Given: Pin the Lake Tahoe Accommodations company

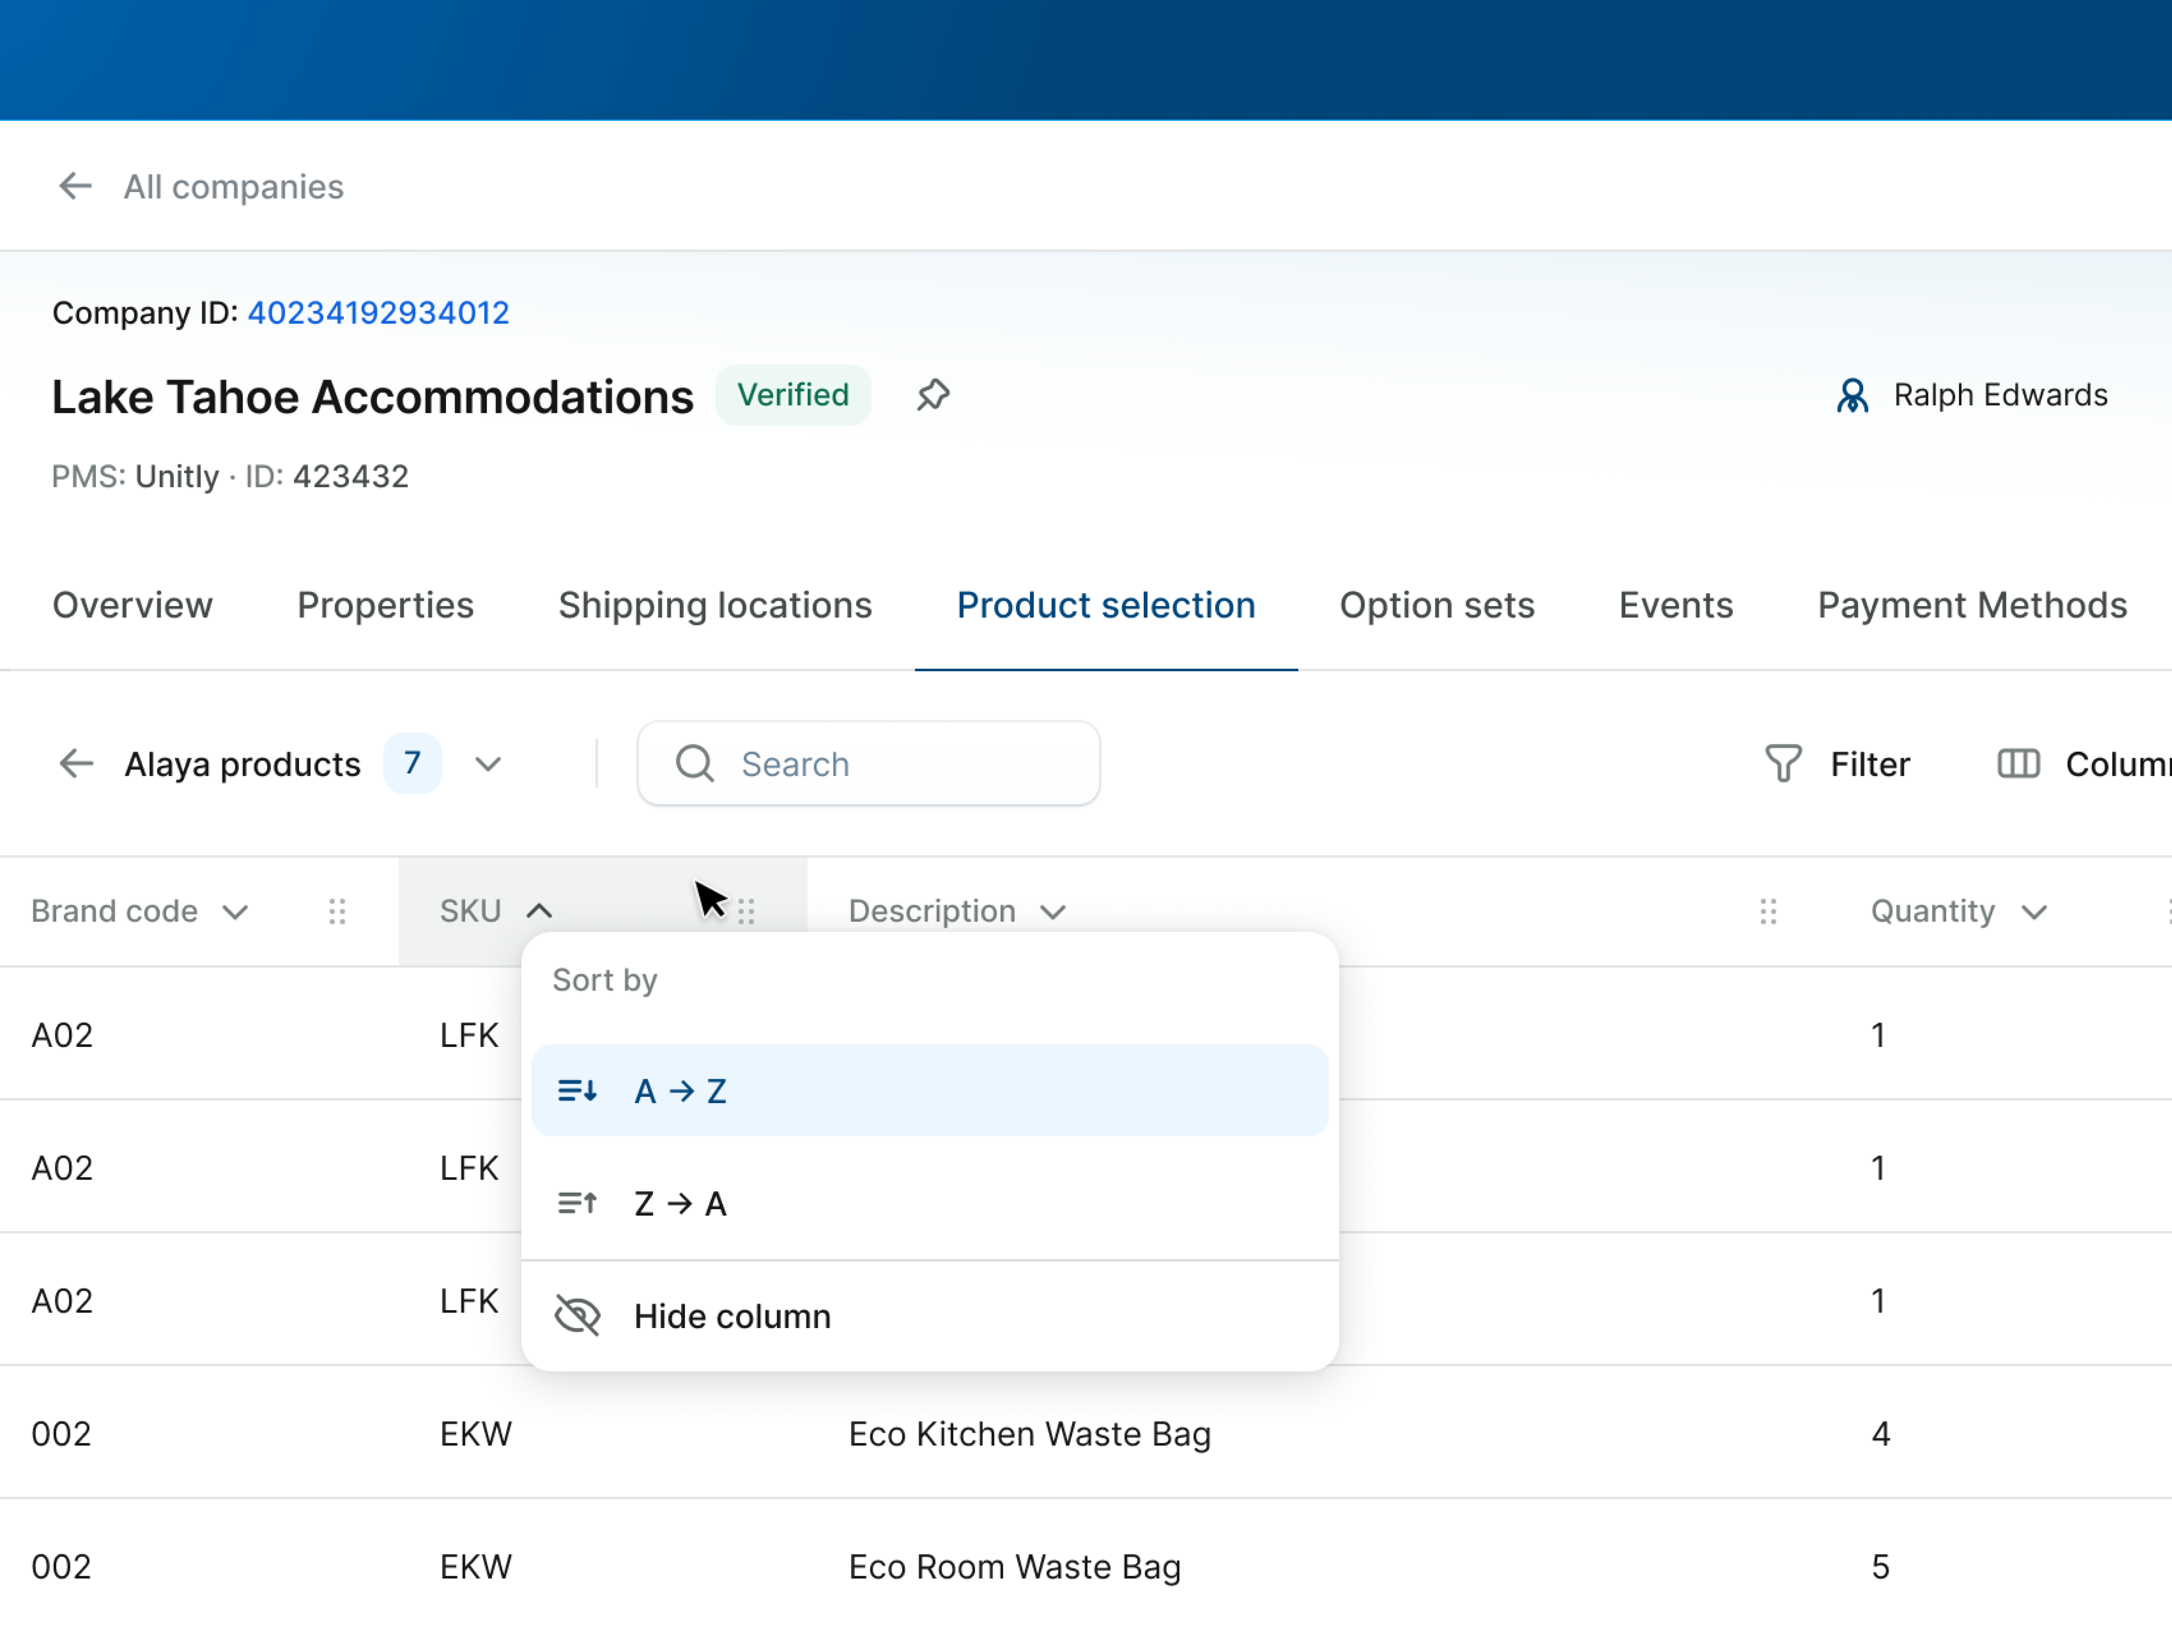Looking at the screenshot, I should point(931,395).
